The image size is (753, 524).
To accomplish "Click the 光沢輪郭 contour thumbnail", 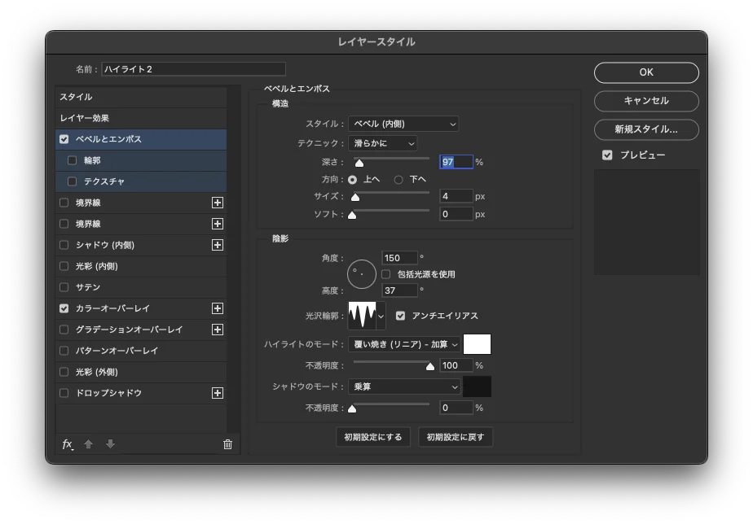I will coord(362,316).
